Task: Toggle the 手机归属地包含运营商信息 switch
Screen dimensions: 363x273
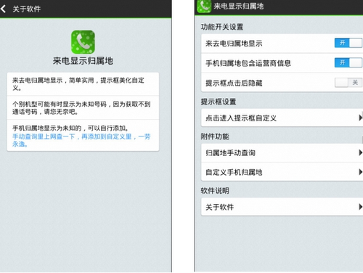Action: coord(348,63)
